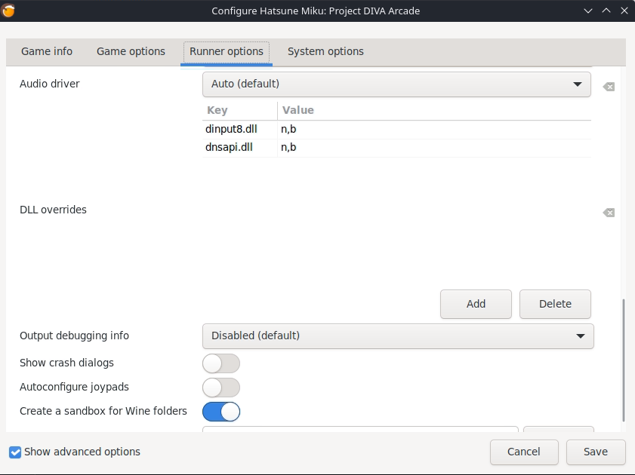Switch to the Game options tab

pyautogui.click(x=130, y=51)
